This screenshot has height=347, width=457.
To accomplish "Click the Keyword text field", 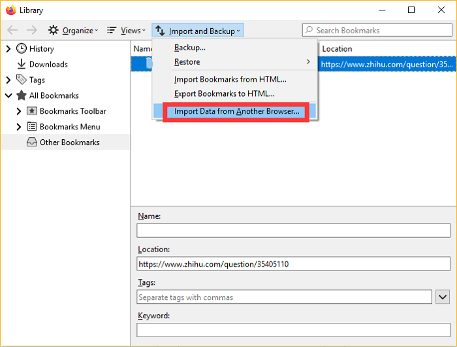I will [293, 330].
